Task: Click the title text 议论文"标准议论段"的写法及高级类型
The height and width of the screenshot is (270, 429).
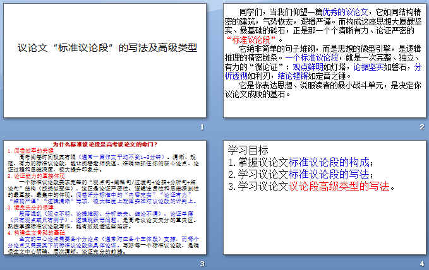Action: pyautogui.click(x=106, y=47)
